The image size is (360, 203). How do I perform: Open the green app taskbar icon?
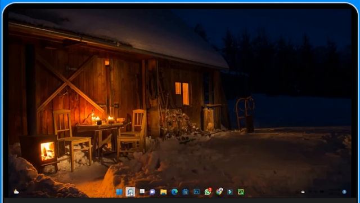[241, 192]
